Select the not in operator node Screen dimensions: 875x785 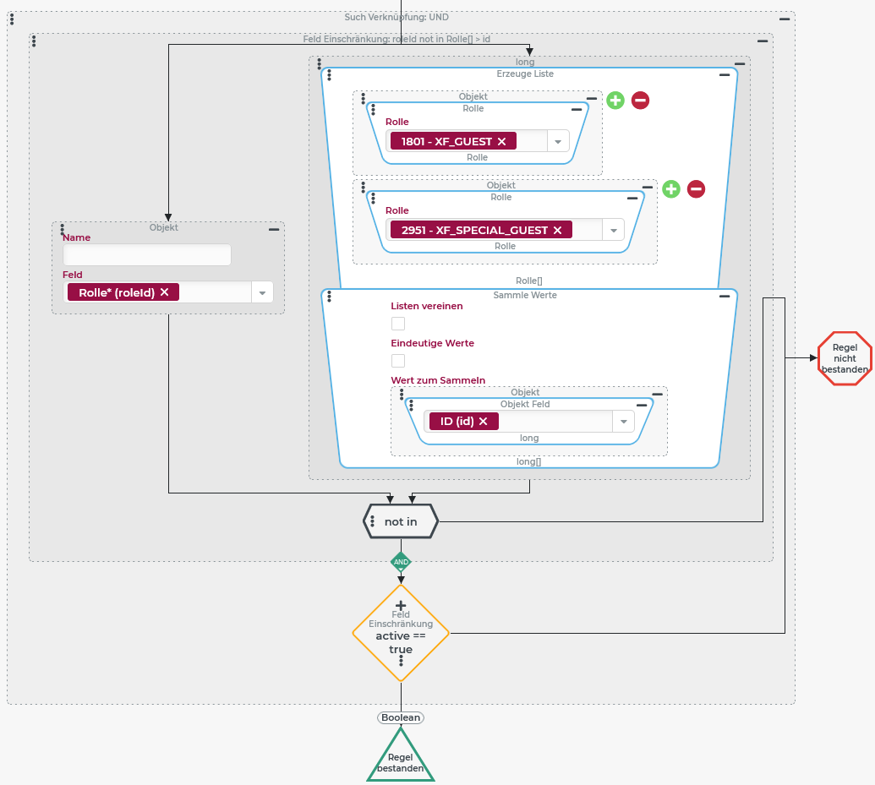(401, 522)
